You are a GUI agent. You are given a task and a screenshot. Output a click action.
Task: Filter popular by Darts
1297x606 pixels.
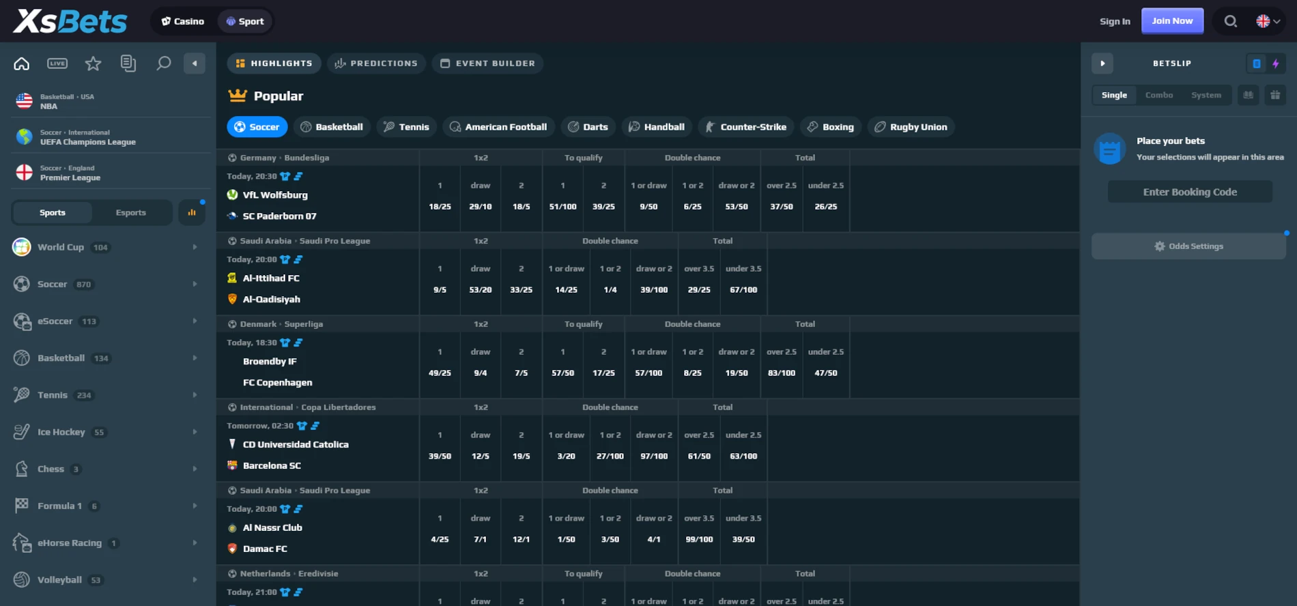(x=588, y=127)
